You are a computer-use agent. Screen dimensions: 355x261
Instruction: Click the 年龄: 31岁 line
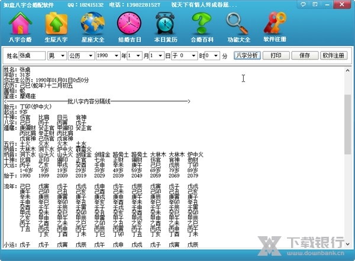click(x=17, y=75)
